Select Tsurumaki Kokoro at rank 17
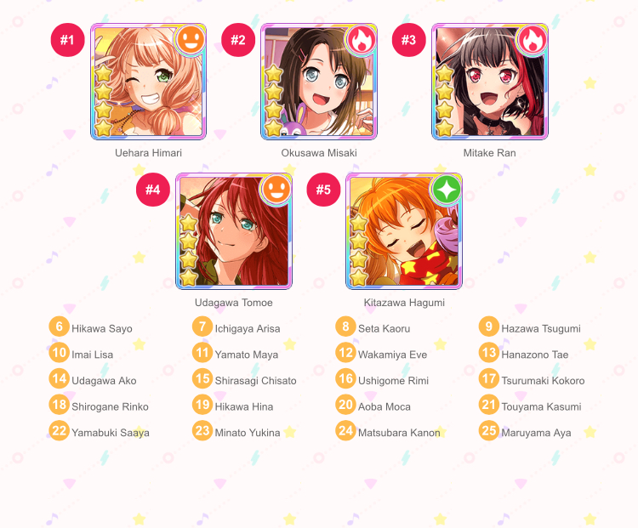The height and width of the screenshot is (528, 638). (543, 381)
